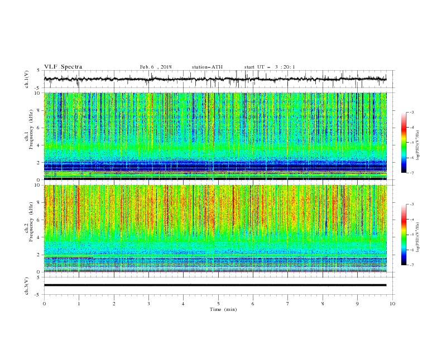Click the ch.2 Frequency (kHz) axis label

pyautogui.click(x=29, y=222)
